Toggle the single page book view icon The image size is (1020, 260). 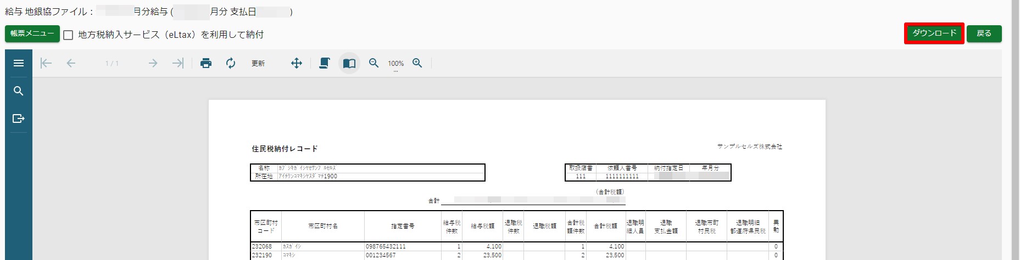click(349, 63)
